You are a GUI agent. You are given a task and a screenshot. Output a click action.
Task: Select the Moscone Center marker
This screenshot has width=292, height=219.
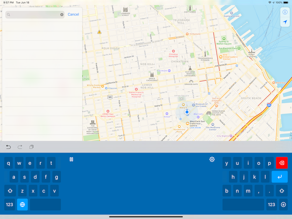pyautogui.click(x=213, y=124)
